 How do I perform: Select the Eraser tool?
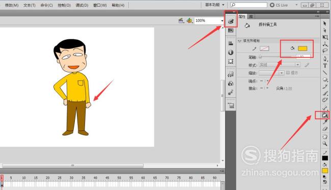pyautogui.click(x=325, y=128)
